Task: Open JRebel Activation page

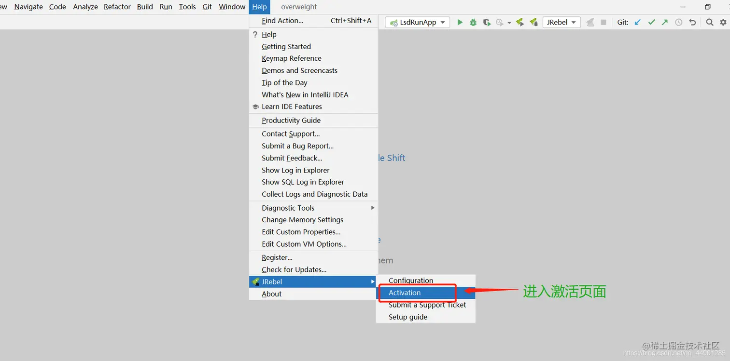Action: click(426, 293)
